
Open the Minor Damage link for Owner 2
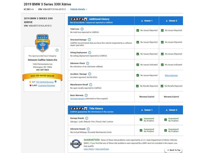pyautogui.click(x=171, y=75)
